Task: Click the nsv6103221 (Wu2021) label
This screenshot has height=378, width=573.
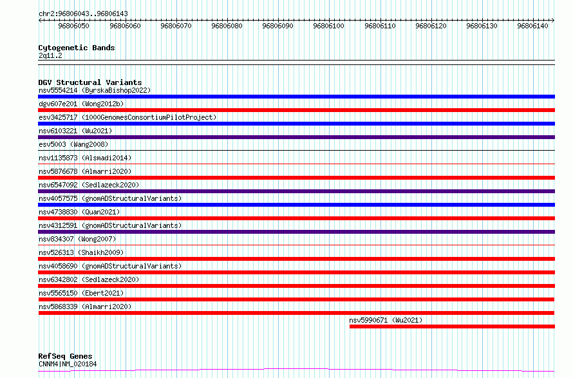Action: point(75,131)
